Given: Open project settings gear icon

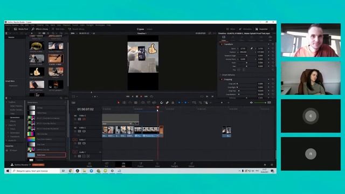Looking at the screenshot, I should [x=272, y=165].
